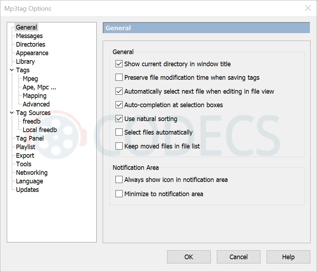Image resolution: width=317 pixels, height=272 pixels.
Task: Open the Tag Panel options
Action: click(30, 138)
